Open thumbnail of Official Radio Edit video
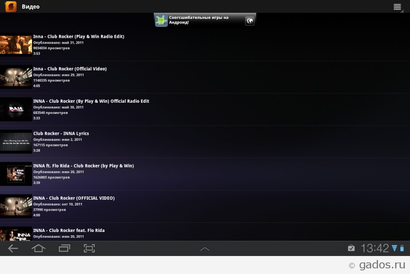The image size is (410, 274). [16, 110]
